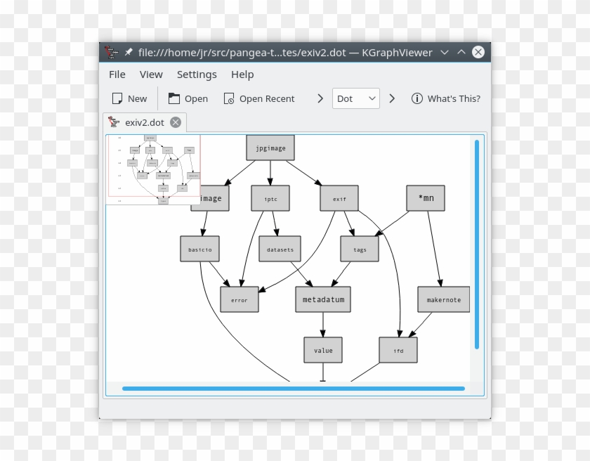590x461 pixels.
Task: Open the Dot layout combo box
Action: point(355,98)
